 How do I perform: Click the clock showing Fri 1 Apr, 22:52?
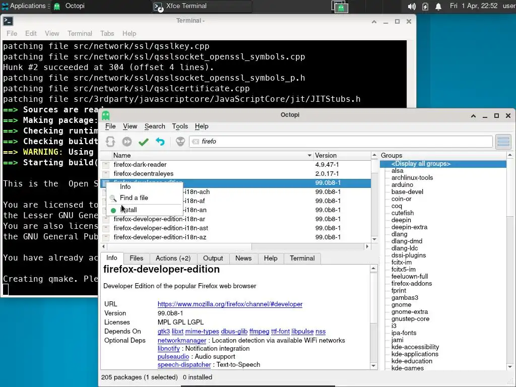click(x=474, y=6)
